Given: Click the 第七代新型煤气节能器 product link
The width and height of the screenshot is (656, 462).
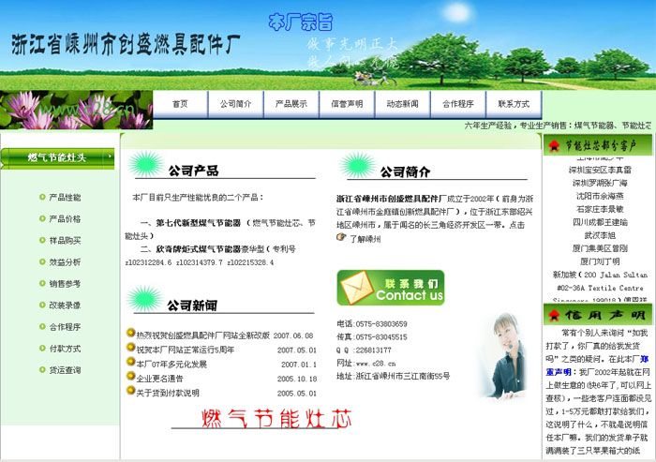Looking at the screenshot, I should click(199, 223).
